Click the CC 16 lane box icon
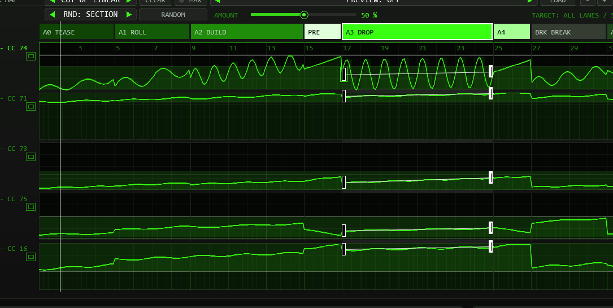 coord(31,257)
